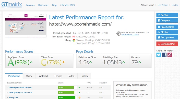Expand Minify CSS triangle

click(7, 97)
